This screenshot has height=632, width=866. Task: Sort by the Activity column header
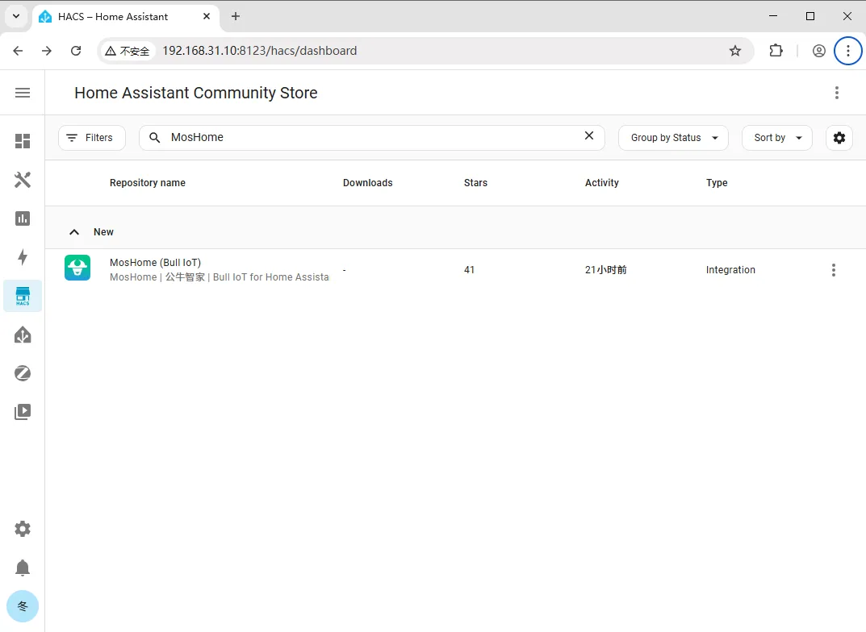tap(602, 182)
